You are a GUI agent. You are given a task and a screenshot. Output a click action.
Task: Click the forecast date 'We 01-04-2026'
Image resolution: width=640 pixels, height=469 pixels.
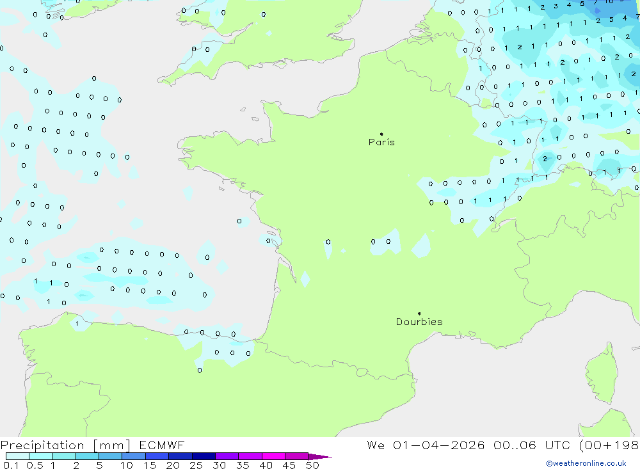click(426, 445)
